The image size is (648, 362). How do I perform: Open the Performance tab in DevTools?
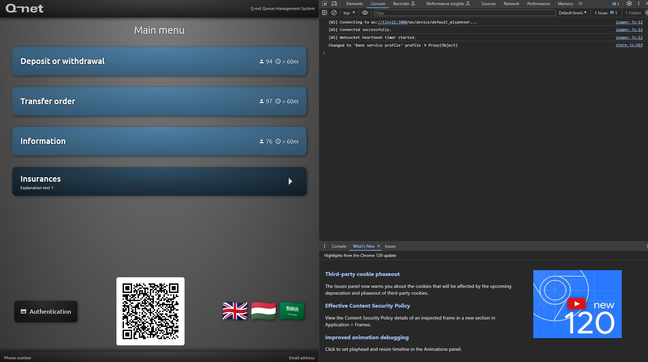538,4
